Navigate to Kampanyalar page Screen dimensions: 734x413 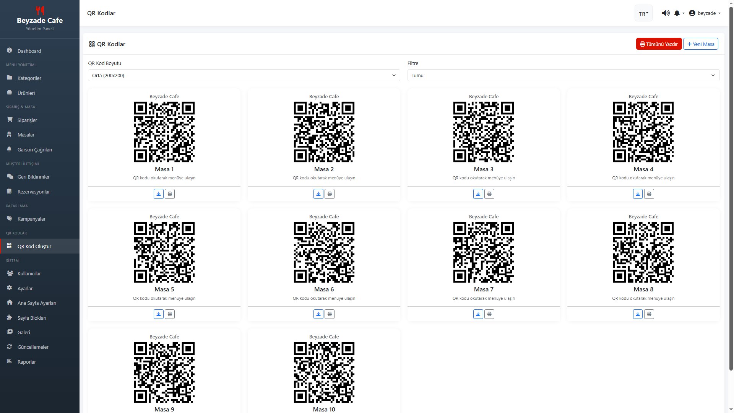tap(31, 219)
